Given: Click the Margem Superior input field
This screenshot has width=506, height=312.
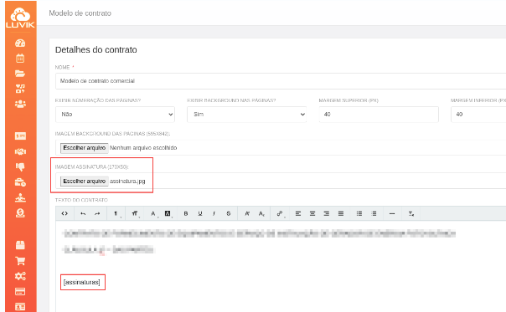Looking at the screenshot, I should 379,115.
